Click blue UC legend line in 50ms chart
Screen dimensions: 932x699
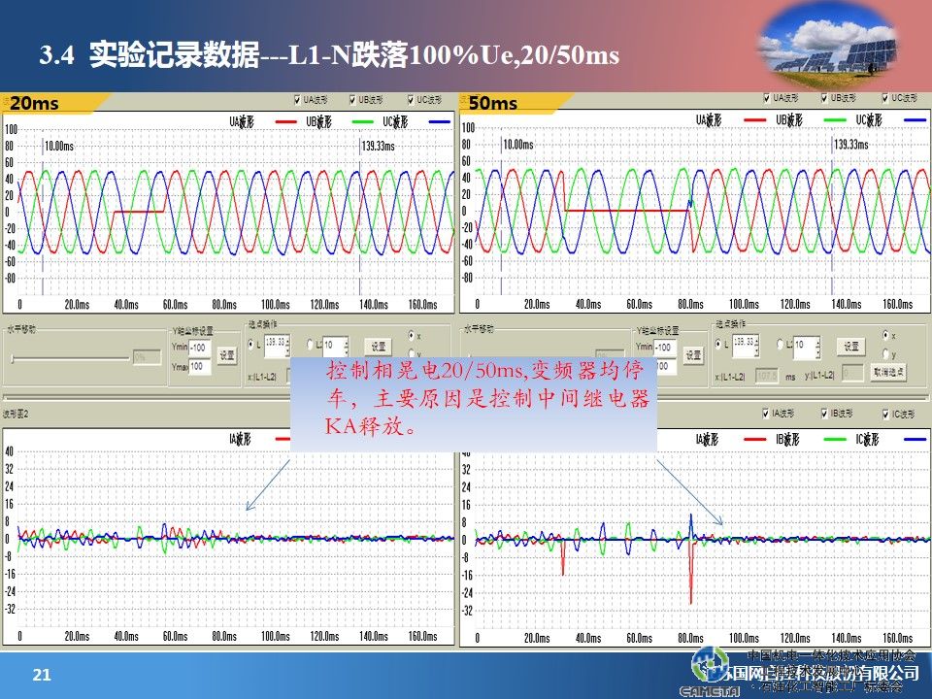click(915, 120)
